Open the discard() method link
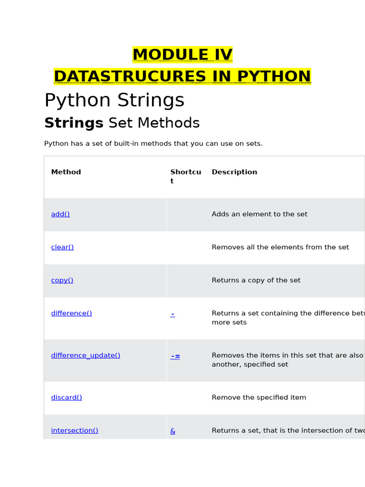The height and width of the screenshot is (487, 365). pyautogui.click(x=67, y=398)
